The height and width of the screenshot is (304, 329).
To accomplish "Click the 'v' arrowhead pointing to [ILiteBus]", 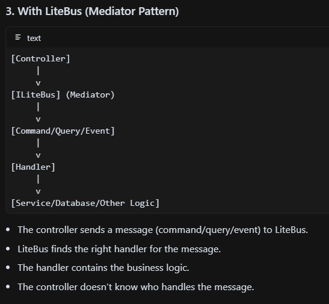I will click(38, 83).
